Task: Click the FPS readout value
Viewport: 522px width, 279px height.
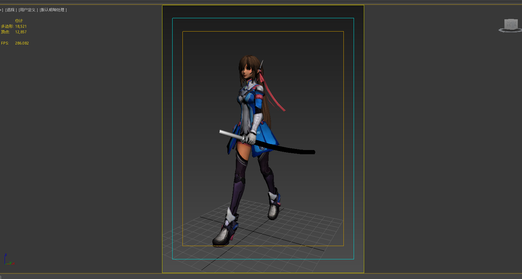Action: pyautogui.click(x=22, y=43)
